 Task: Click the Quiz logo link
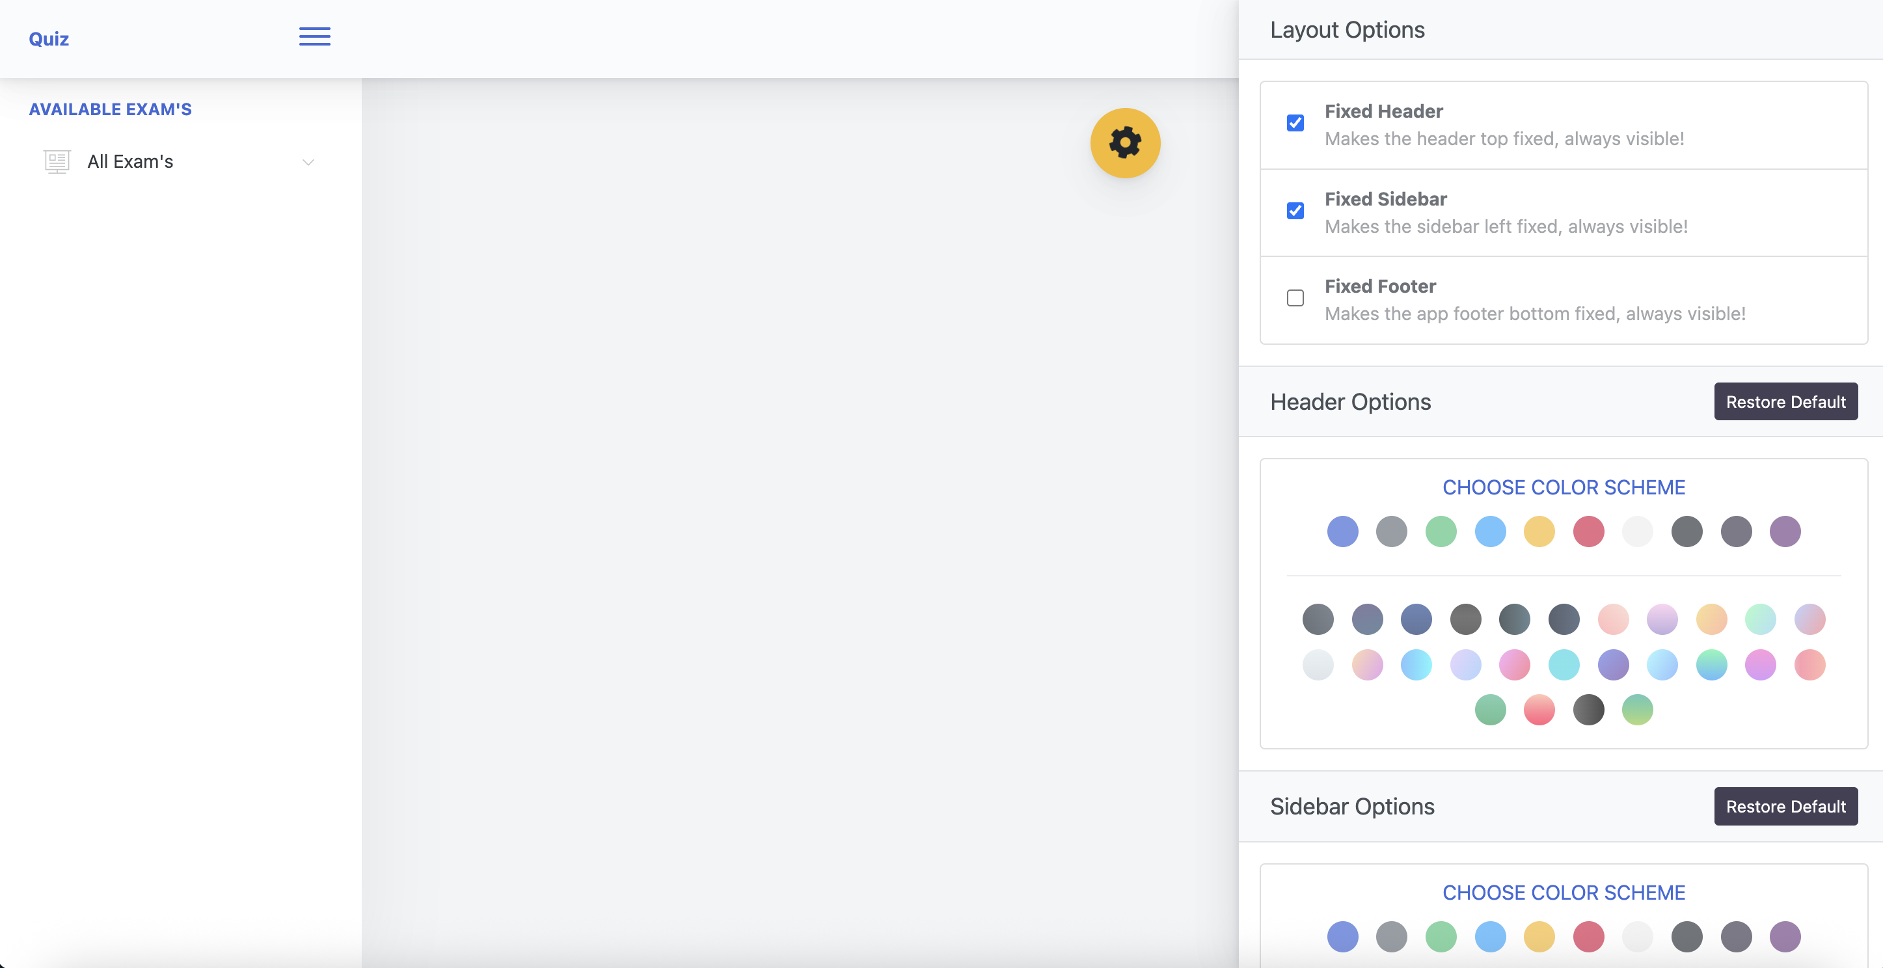(49, 39)
